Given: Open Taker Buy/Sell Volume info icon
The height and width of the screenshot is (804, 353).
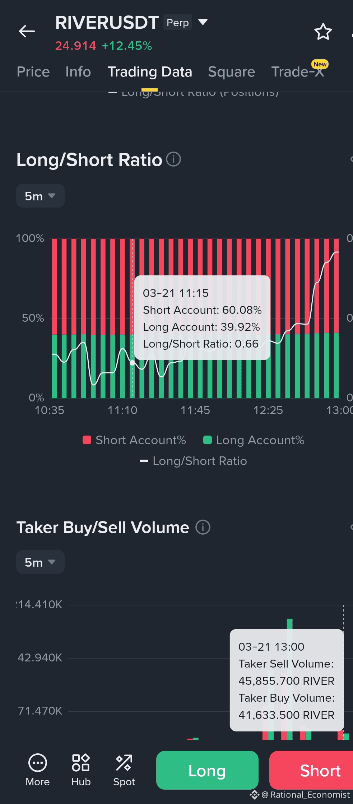Looking at the screenshot, I should [203, 527].
